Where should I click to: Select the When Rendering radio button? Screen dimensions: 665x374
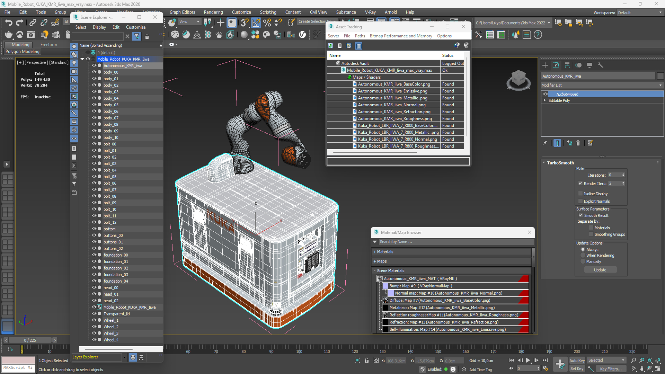(583, 256)
